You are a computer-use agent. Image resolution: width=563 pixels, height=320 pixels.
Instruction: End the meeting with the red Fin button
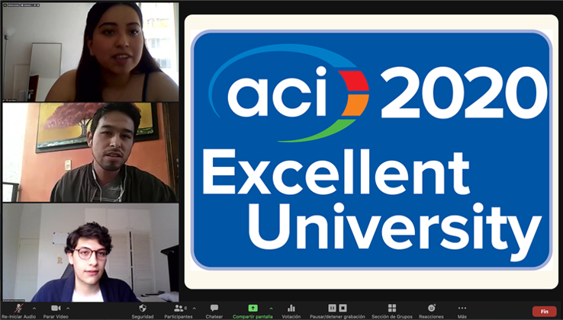click(x=545, y=312)
